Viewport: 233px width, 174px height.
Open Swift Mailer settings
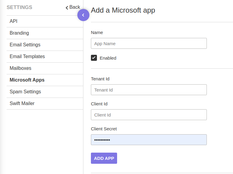click(x=45, y=104)
